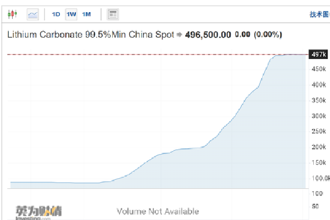Click the Volume Not Available text
Image resolution: width=330 pixels, height=220 pixels.
(158, 211)
